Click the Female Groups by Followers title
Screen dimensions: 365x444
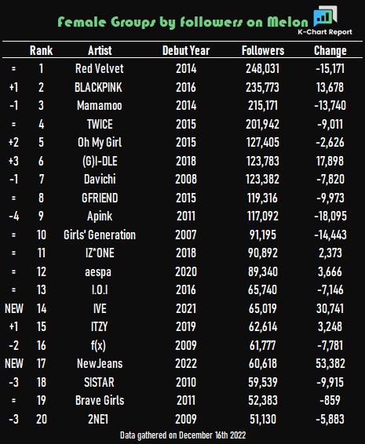pos(183,22)
